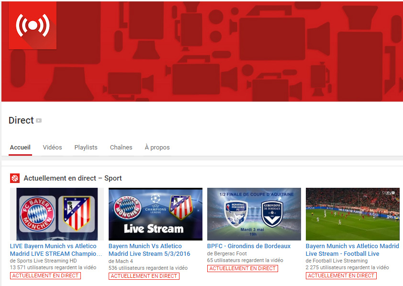Image resolution: width=403 pixels, height=286 pixels.
Task: Visit the Football Live Streaming channel
Action: tap(340, 261)
